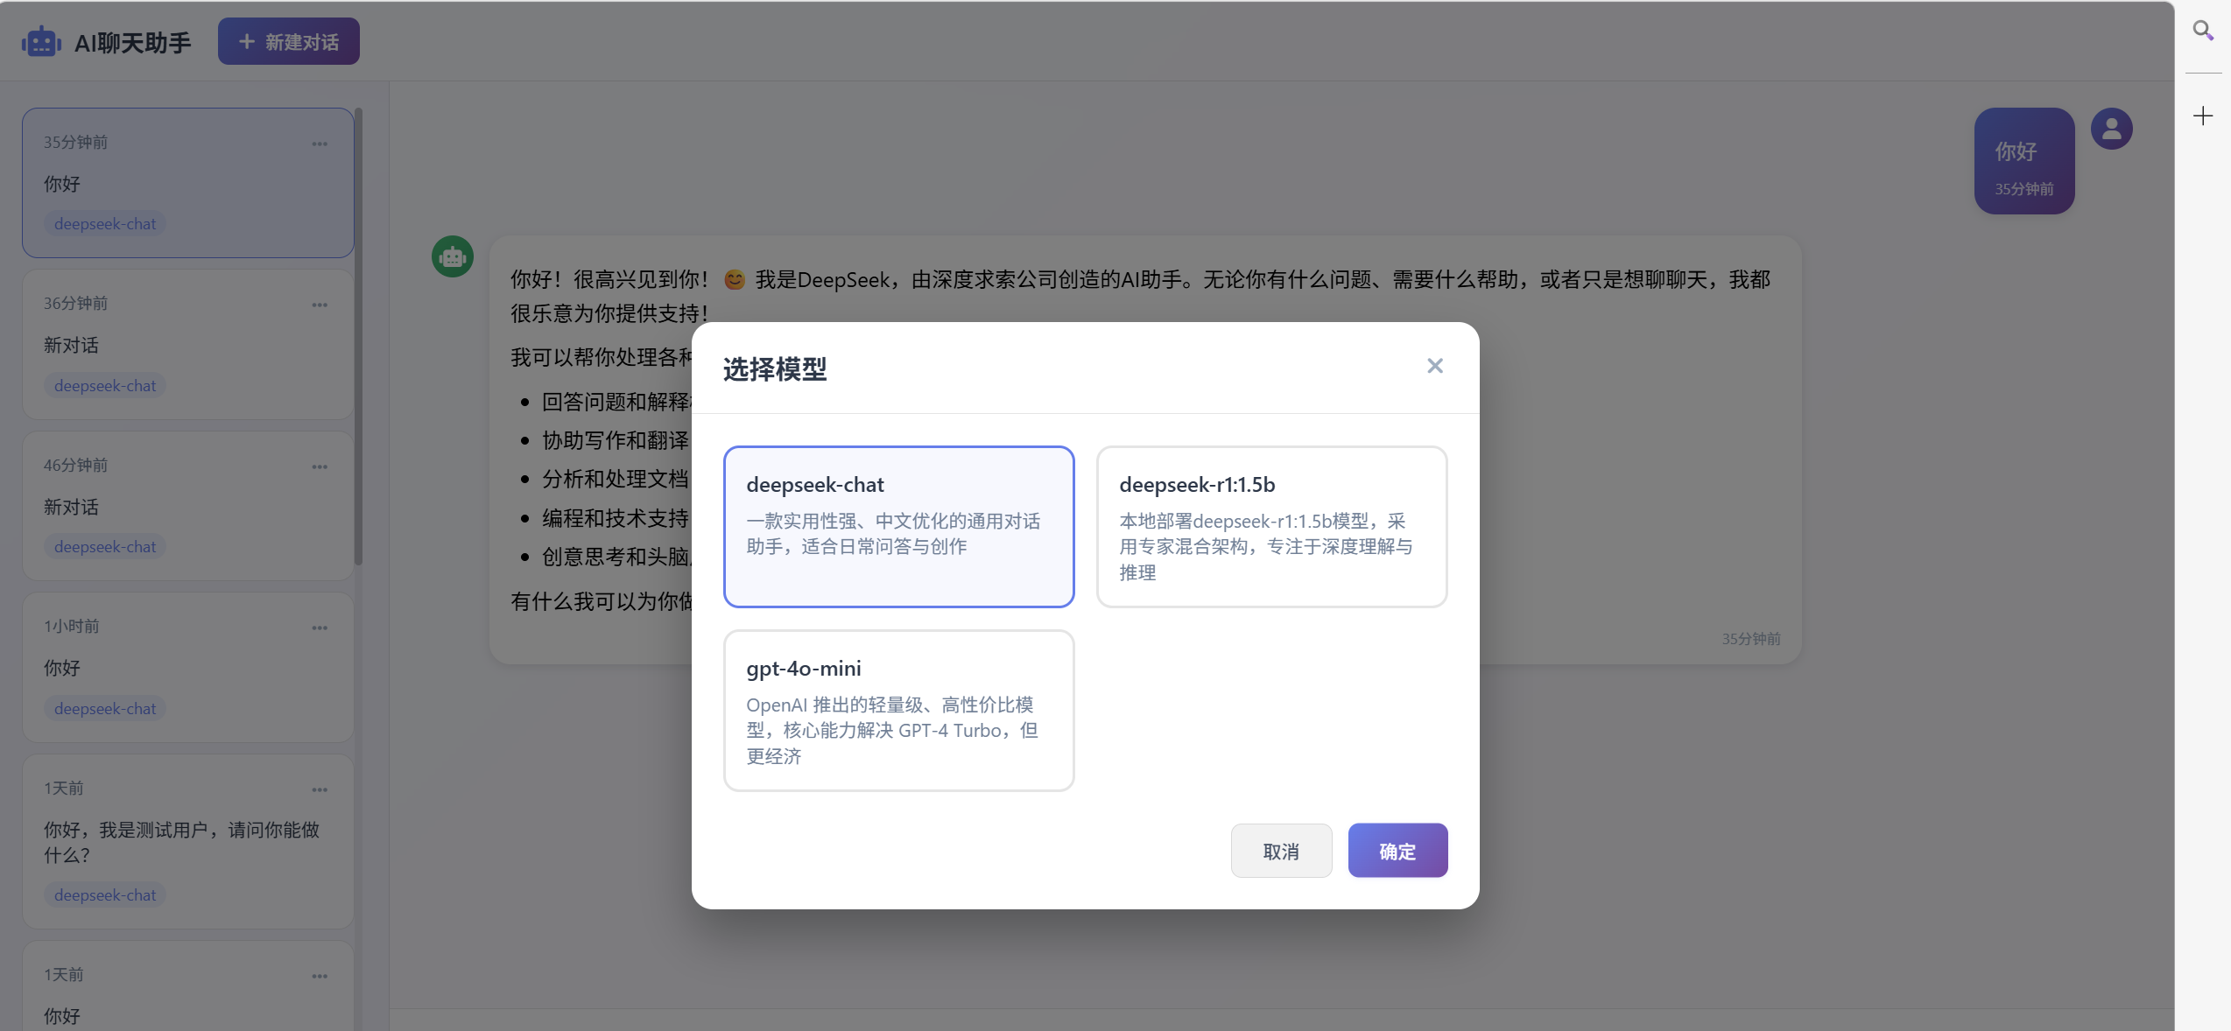
Task: Click the browser sidebar search icon
Action: [2203, 32]
